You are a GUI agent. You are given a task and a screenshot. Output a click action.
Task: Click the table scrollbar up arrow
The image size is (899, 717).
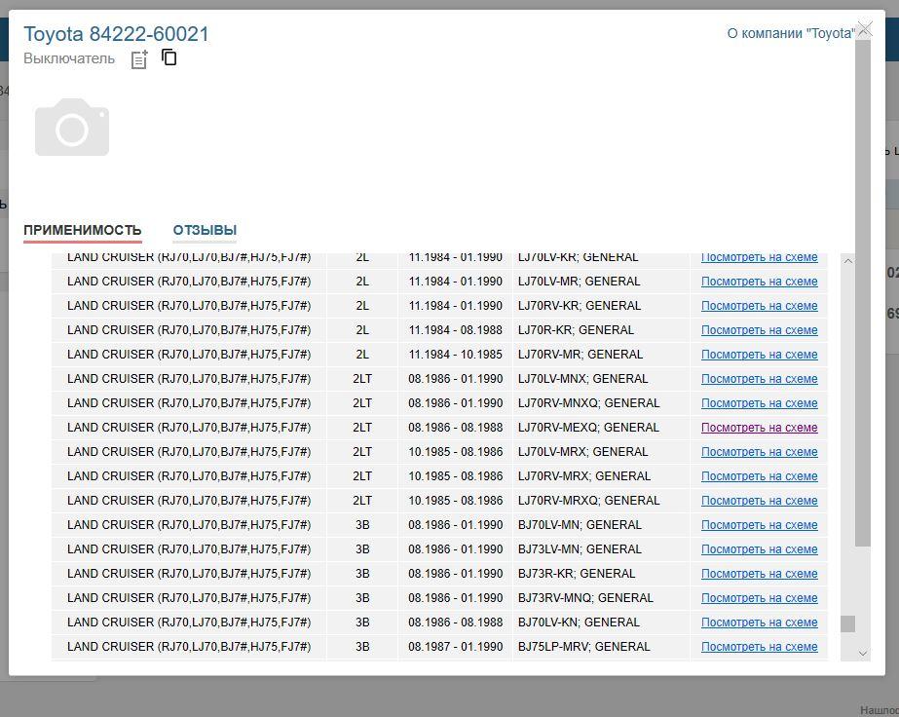[848, 261]
